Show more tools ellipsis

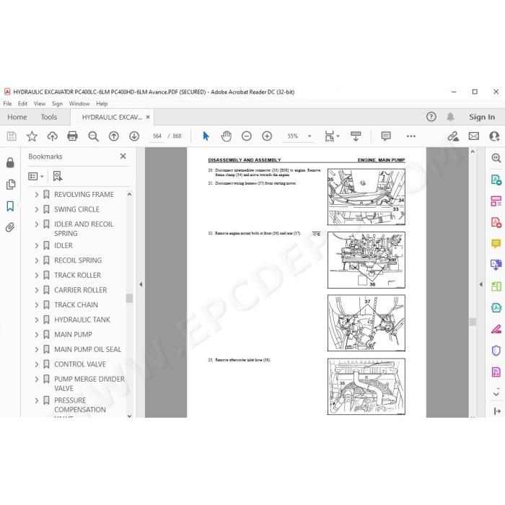(x=411, y=136)
